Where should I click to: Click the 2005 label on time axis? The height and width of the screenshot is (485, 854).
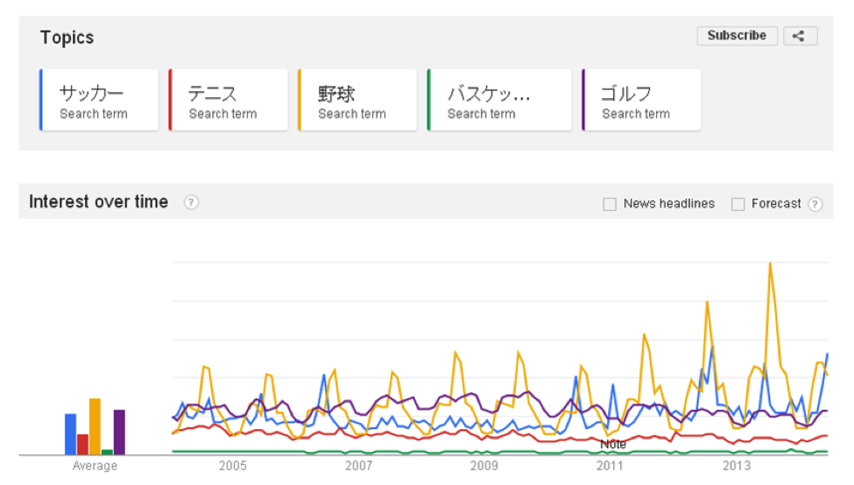point(232,466)
